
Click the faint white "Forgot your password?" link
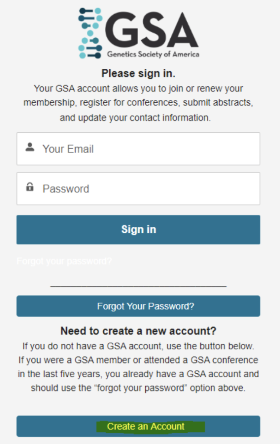coord(64,261)
